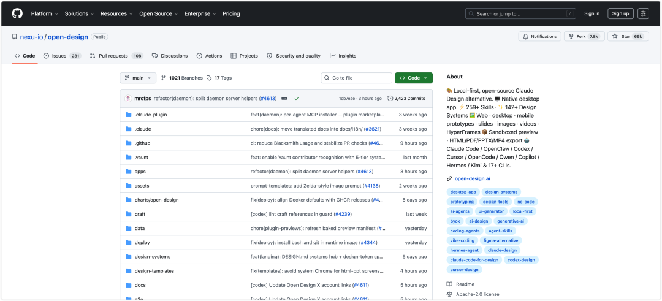Click the Notifications bell button
The width and height of the screenshot is (662, 301).
coord(539,37)
